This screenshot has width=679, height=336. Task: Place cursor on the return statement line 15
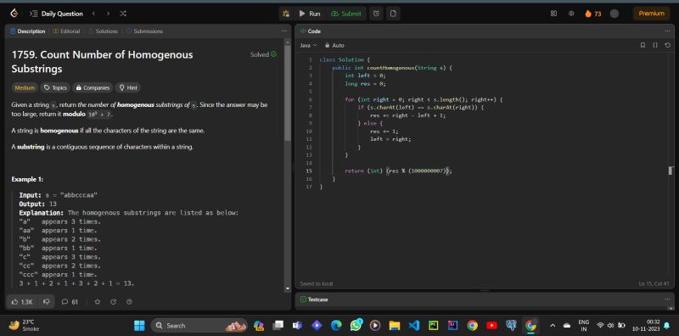398,171
